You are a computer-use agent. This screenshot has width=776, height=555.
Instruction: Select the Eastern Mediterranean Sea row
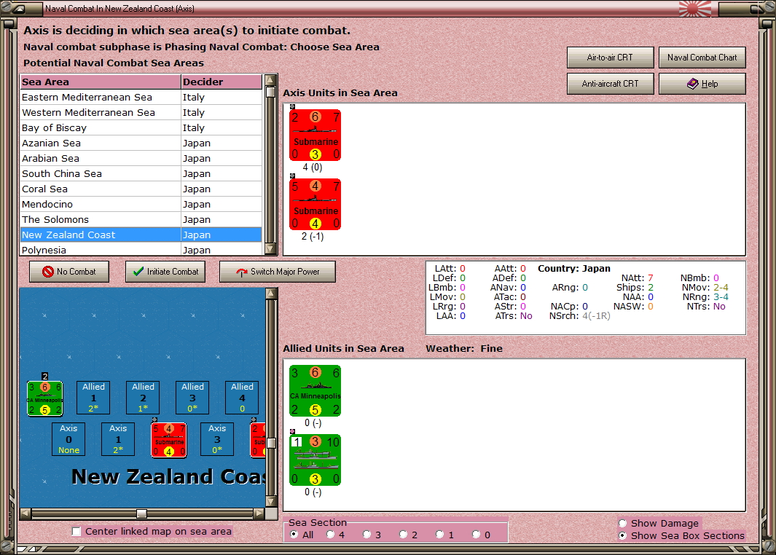[x=141, y=98]
